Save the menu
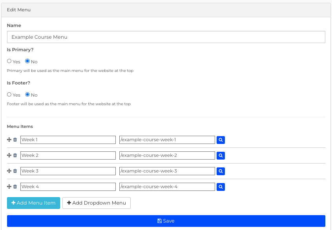Image resolution: width=332 pixels, height=230 pixels. coord(166,221)
